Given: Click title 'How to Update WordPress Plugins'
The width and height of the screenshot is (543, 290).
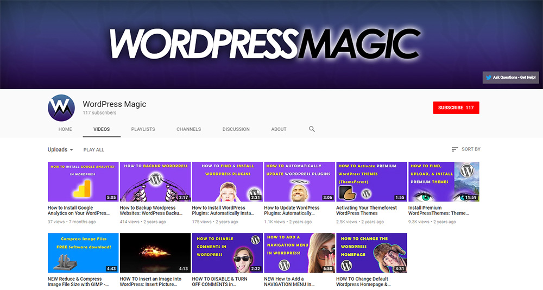Looking at the screenshot, I should [x=292, y=210].
